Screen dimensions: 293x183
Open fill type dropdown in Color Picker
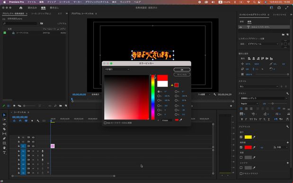(x=117, y=70)
